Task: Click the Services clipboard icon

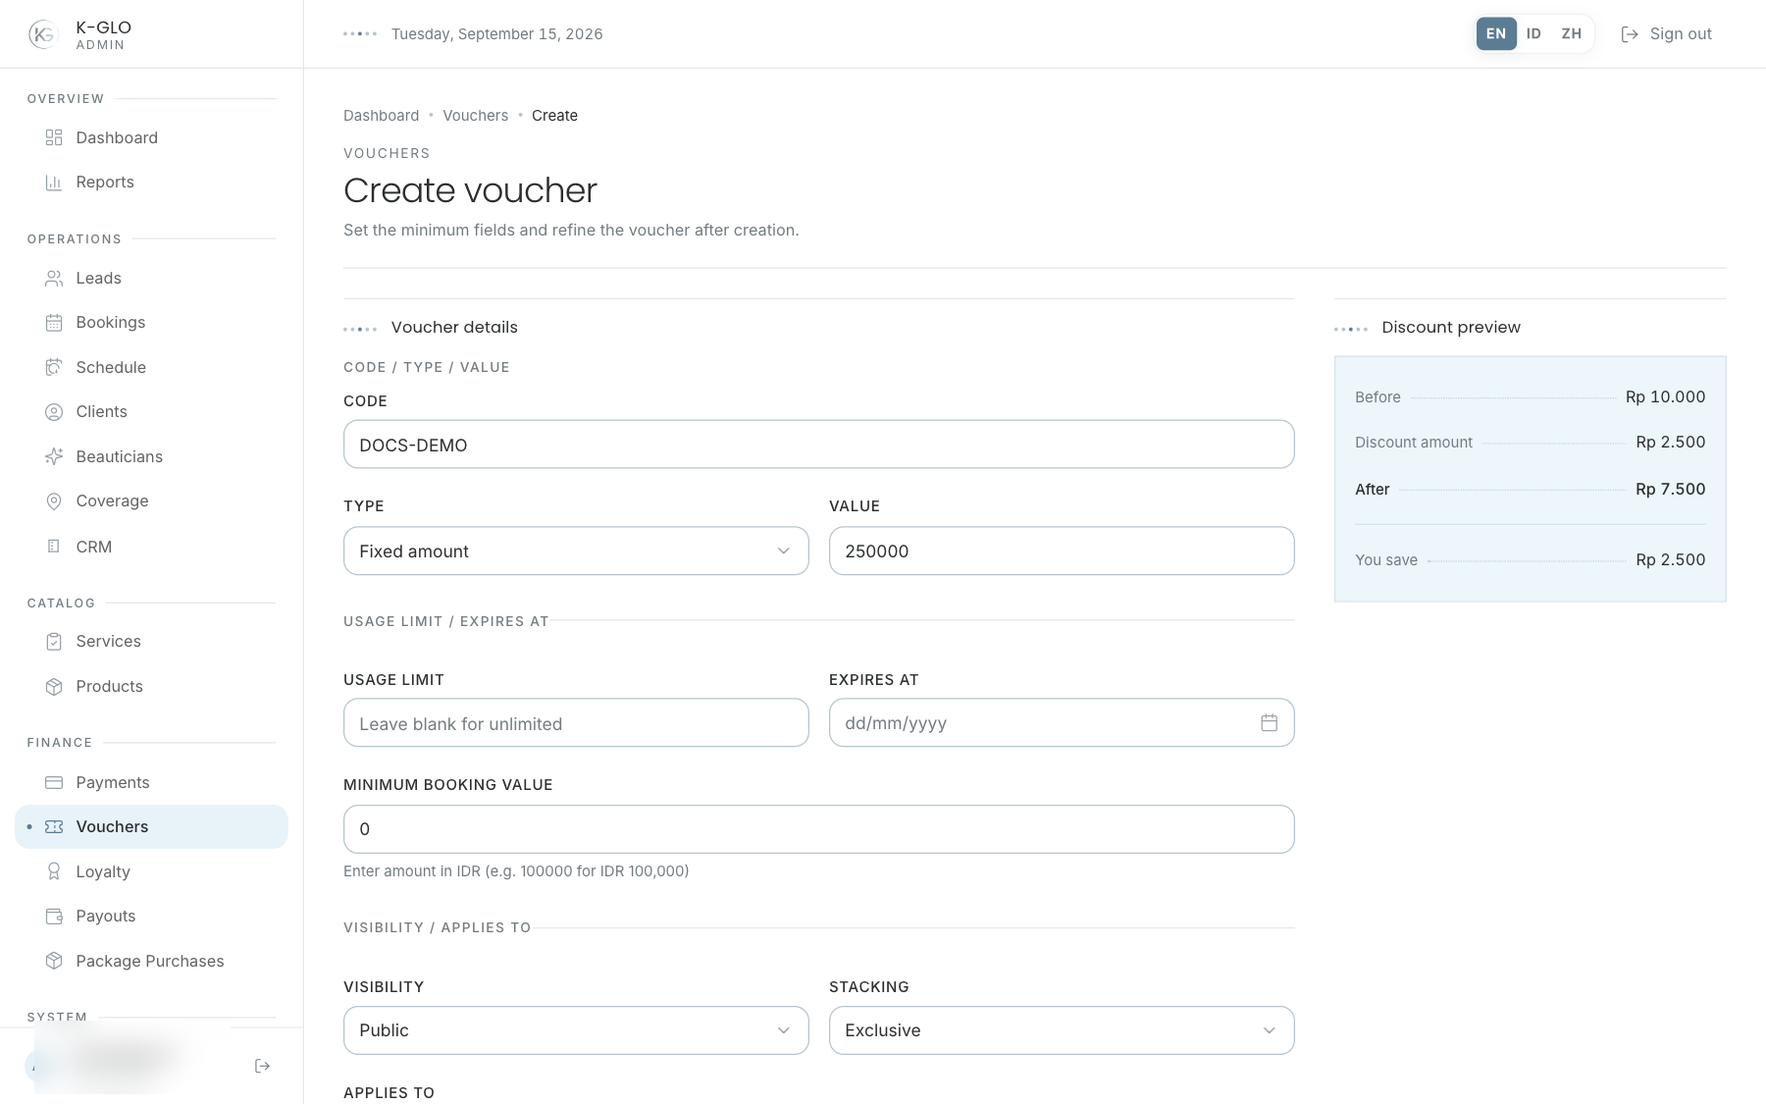Action: pos(54,642)
